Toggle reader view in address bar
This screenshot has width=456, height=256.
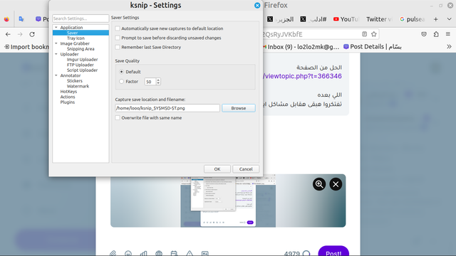pyautogui.click(x=364, y=34)
